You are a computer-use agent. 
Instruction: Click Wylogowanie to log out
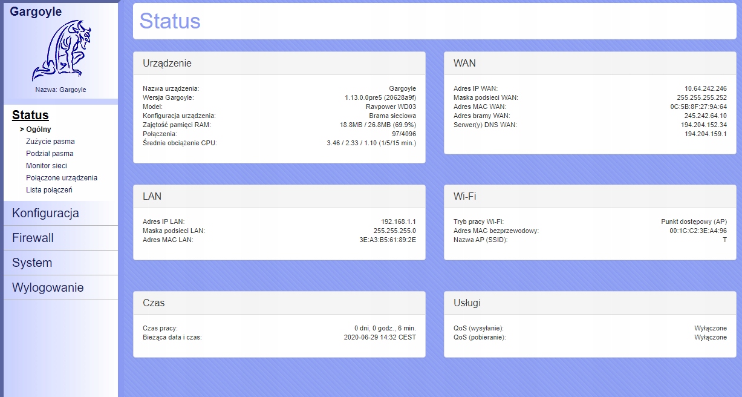tap(48, 287)
